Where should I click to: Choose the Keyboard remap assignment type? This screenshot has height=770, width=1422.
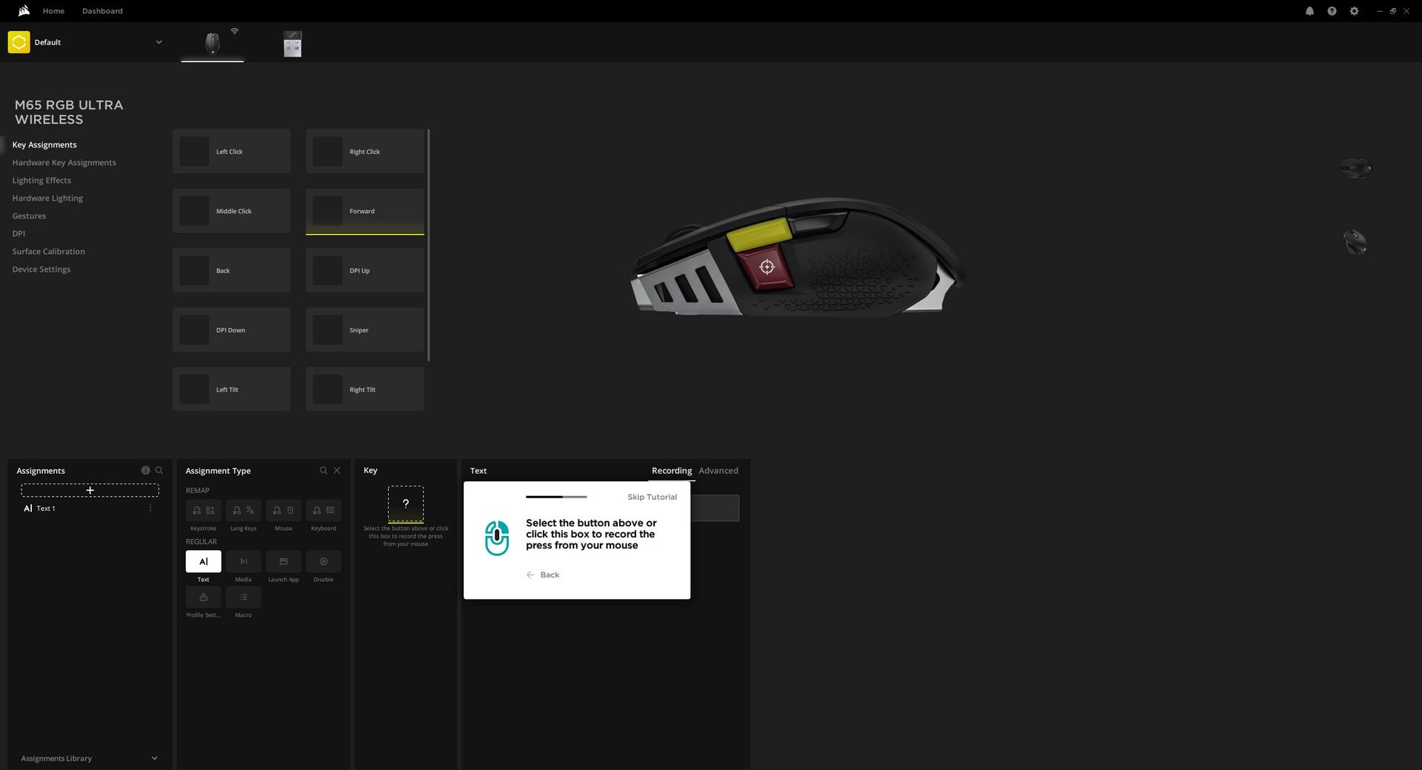(x=323, y=510)
